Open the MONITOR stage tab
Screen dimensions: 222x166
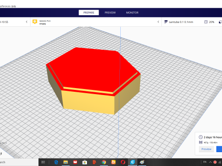pyautogui.click(x=132, y=12)
